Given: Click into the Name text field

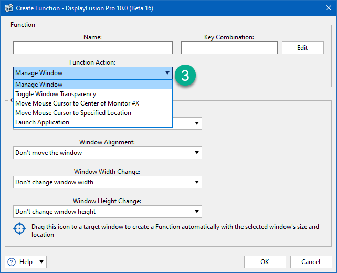Looking at the screenshot, I should pos(93,48).
